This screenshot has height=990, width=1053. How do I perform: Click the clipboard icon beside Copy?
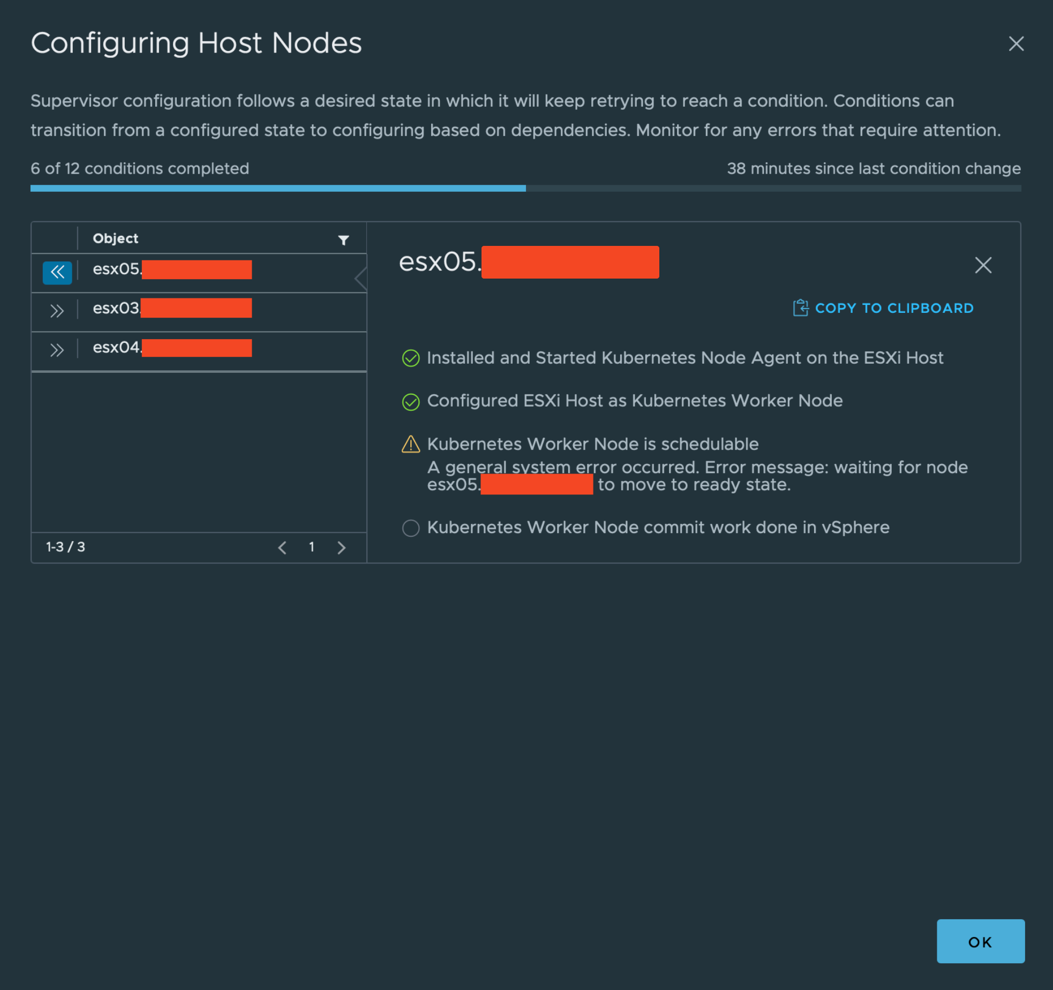801,308
